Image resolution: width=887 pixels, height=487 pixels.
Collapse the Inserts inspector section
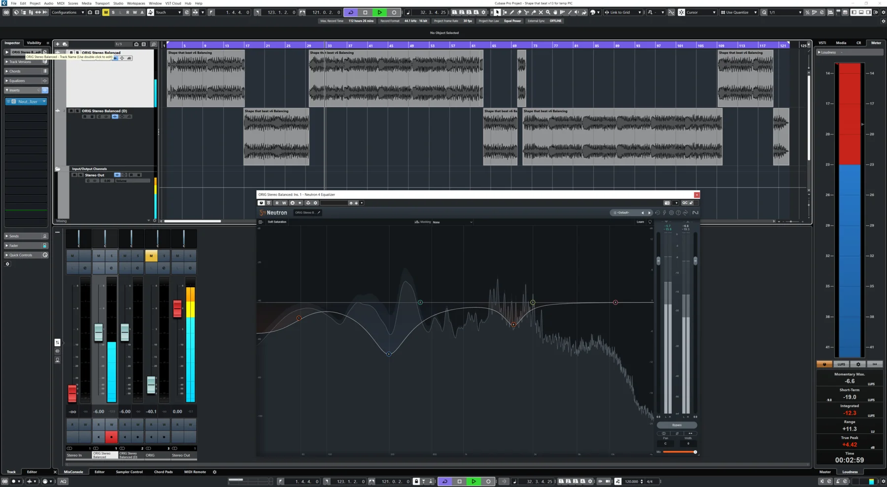[26, 90]
